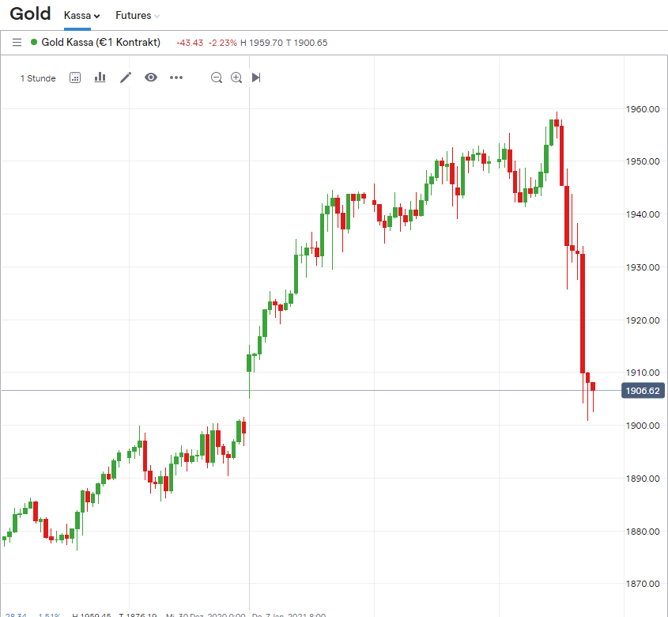The width and height of the screenshot is (668, 617).
Task: Open the date range calendar icon
Action: [x=75, y=78]
